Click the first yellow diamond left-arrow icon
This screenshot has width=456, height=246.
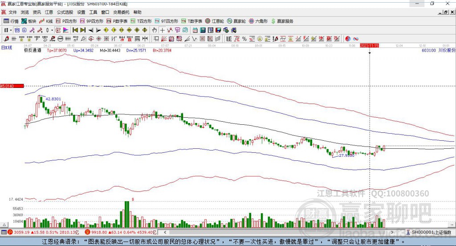pyautogui.click(x=106, y=30)
